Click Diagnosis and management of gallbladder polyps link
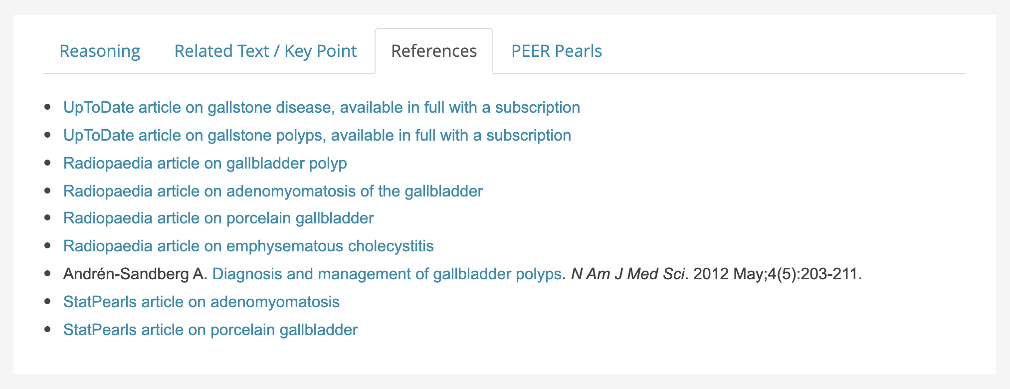1010x389 pixels. (x=387, y=274)
